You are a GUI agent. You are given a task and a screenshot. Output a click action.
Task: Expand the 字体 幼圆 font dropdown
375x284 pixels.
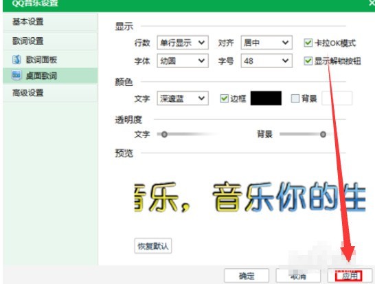(x=183, y=61)
